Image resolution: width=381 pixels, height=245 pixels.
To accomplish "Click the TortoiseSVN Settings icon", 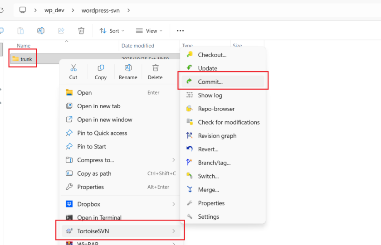I will [x=190, y=216].
